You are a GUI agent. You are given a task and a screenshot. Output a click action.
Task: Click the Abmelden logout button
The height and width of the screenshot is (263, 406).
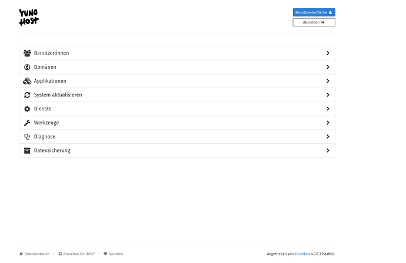coord(314,22)
